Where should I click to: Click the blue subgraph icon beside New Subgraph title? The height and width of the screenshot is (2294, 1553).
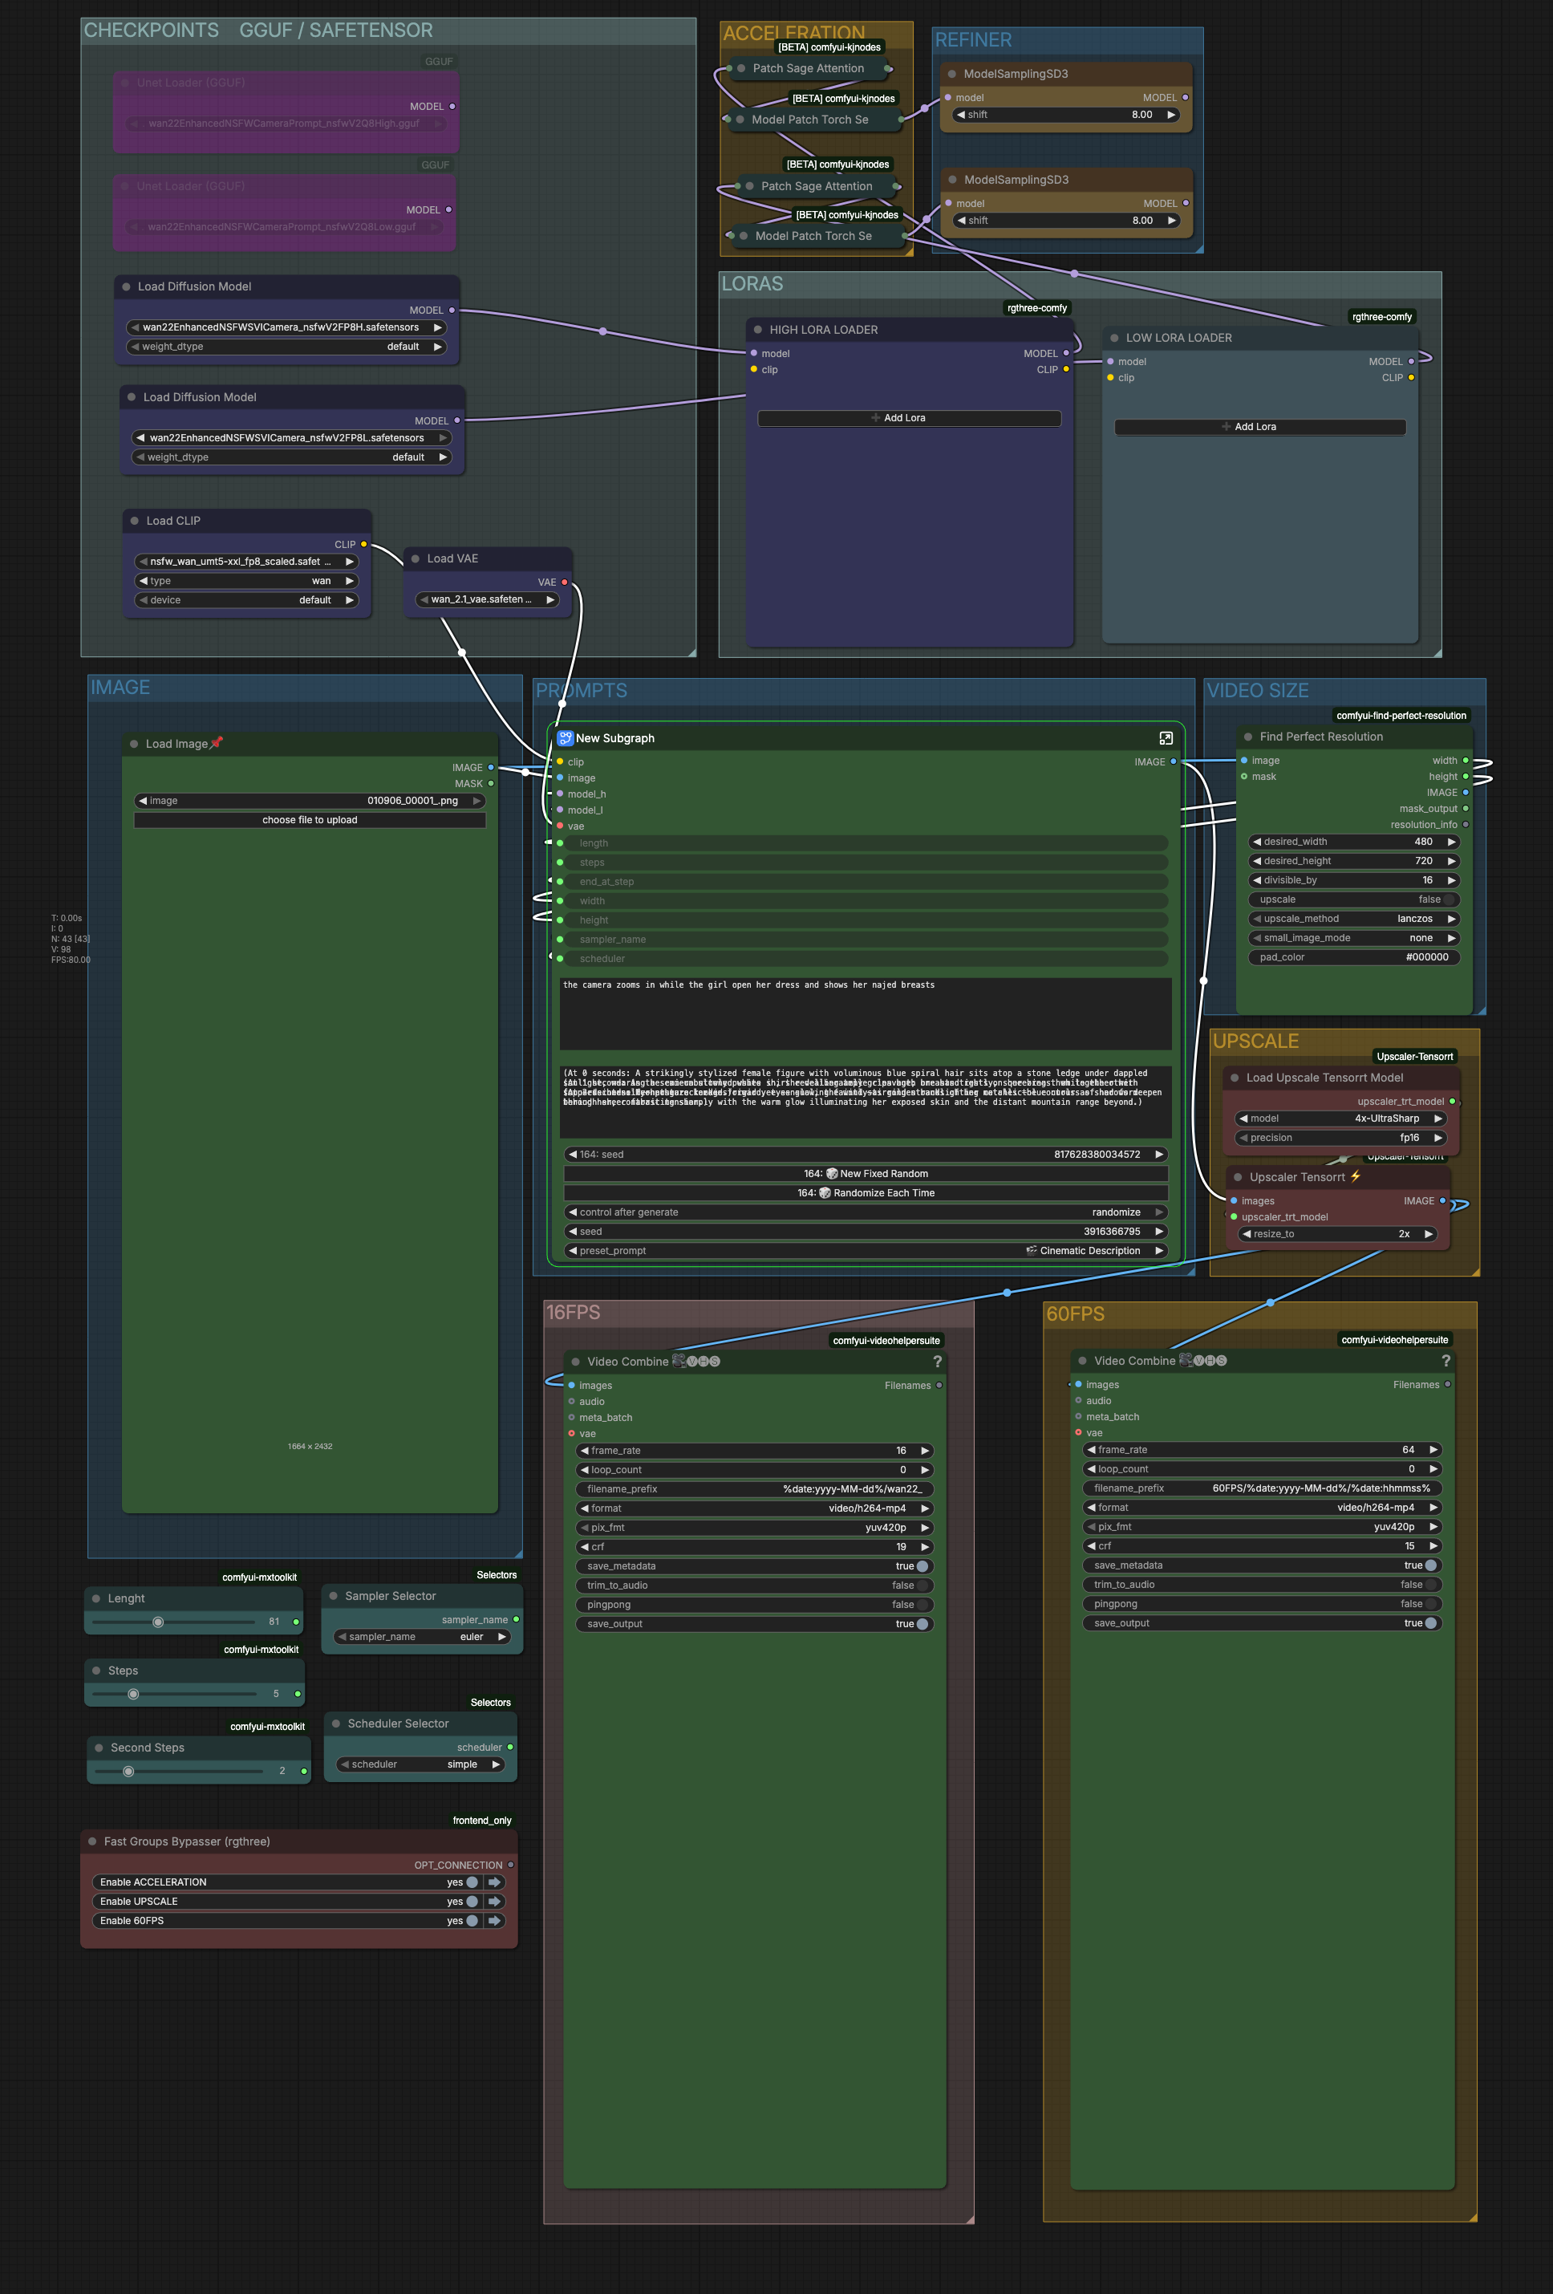[x=566, y=737]
